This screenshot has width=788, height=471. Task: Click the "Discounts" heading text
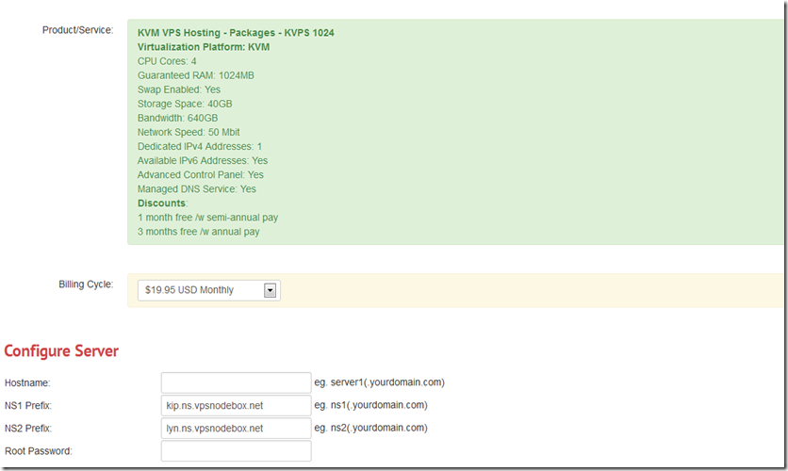point(161,203)
